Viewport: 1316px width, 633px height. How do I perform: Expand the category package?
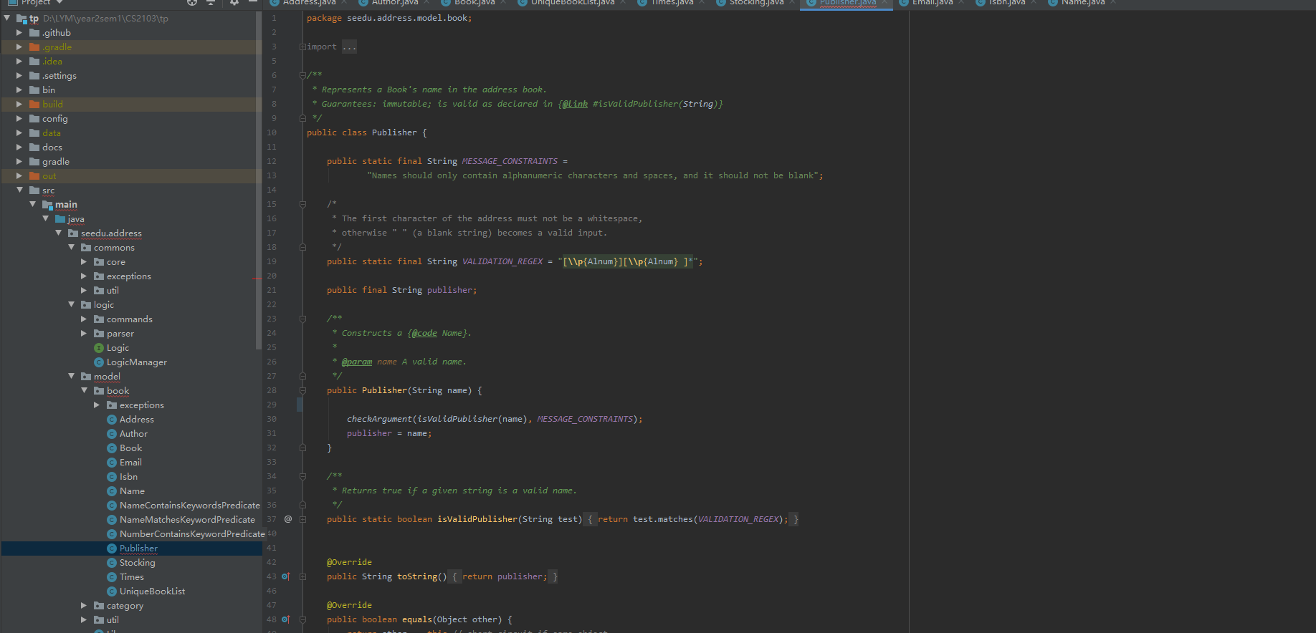pos(84,606)
